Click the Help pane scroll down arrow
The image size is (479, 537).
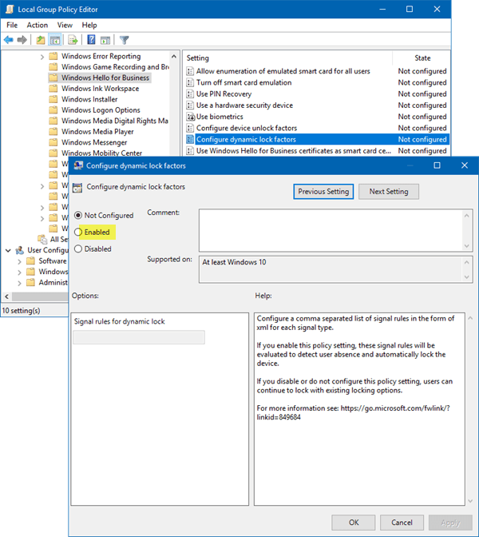pos(470,501)
